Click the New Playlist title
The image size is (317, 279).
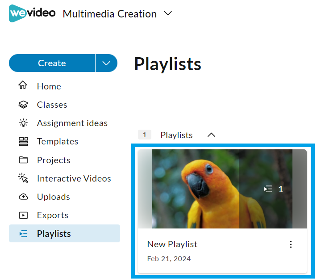coord(172,244)
